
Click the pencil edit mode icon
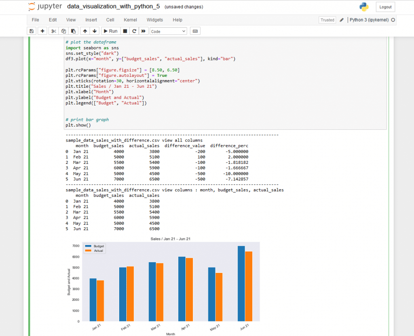point(342,20)
